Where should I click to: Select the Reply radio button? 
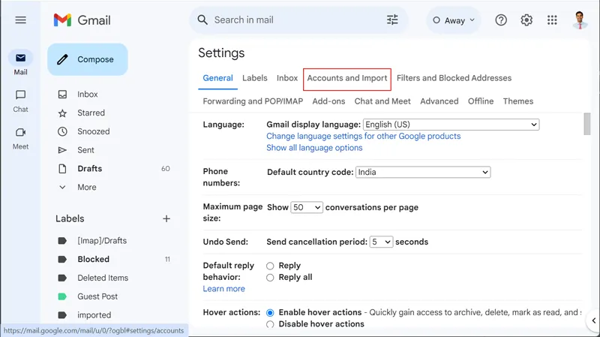tap(270, 266)
